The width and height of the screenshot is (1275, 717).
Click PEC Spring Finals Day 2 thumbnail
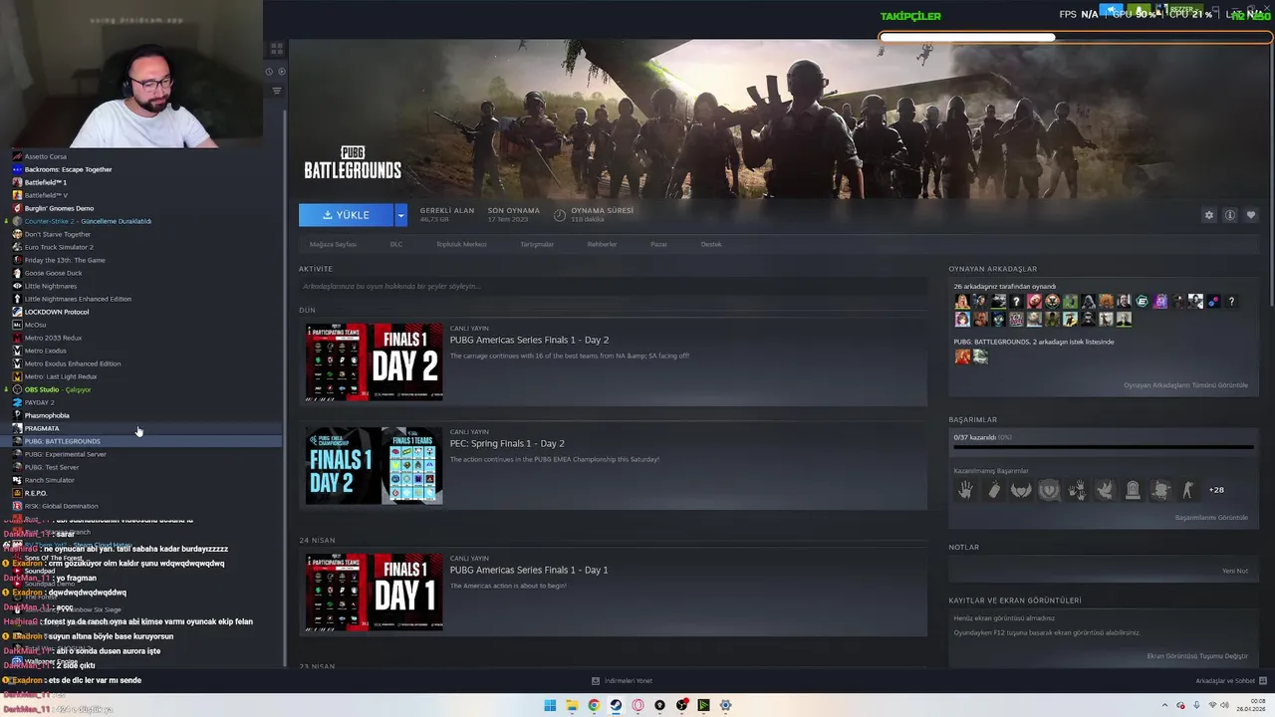point(374,465)
